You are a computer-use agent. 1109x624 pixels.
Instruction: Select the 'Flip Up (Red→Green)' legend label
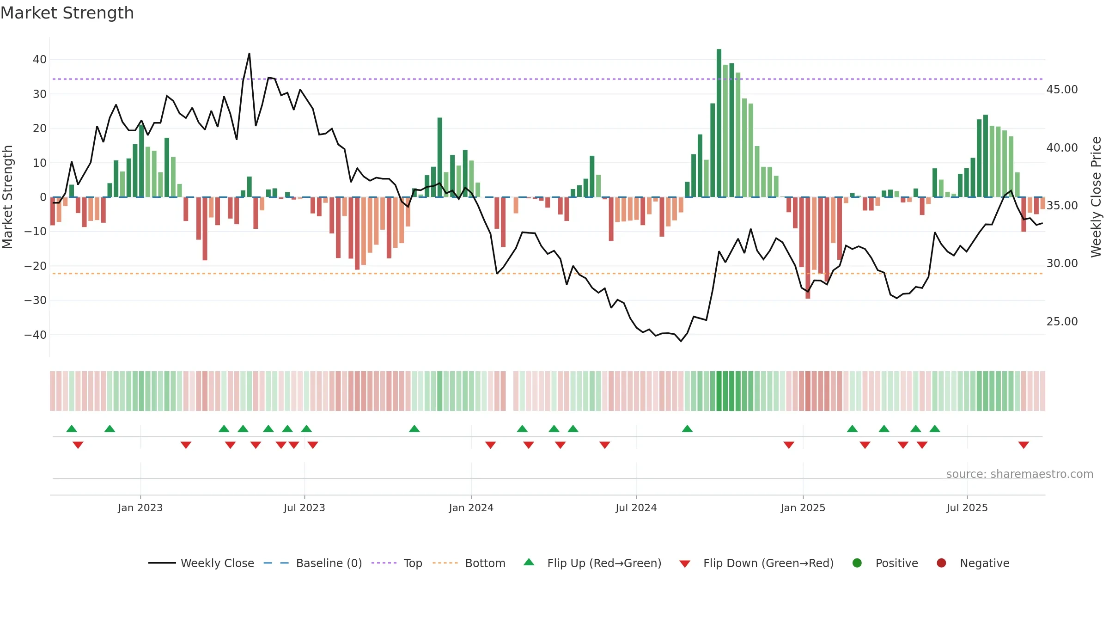pyautogui.click(x=604, y=563)
